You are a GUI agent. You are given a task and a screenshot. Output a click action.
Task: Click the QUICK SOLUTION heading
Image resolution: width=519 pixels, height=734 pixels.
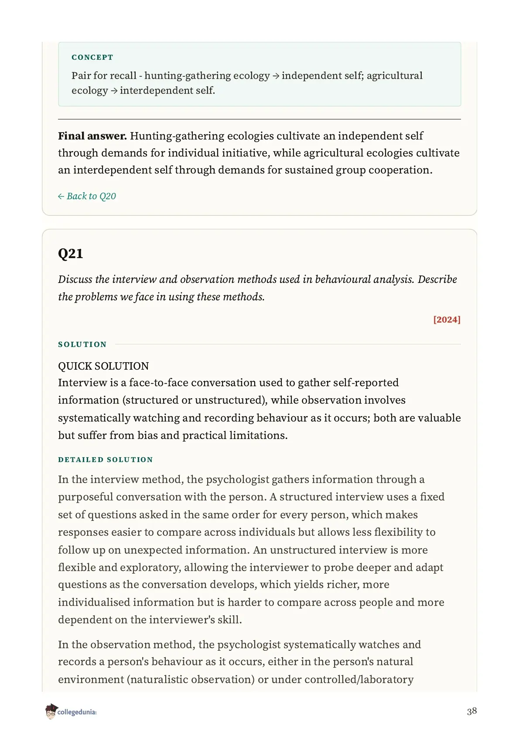click(x=103, y=366)
